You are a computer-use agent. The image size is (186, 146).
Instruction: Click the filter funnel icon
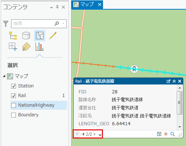6,24
